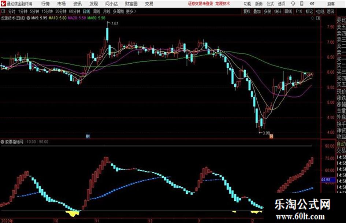Open the mail envelope icon
Viewport: 346px width, 223px height.
[x=312, y=4]
